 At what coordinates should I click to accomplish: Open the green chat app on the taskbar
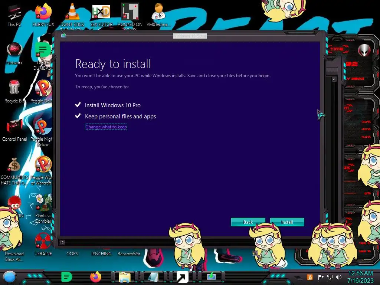(x=67, y=277)
